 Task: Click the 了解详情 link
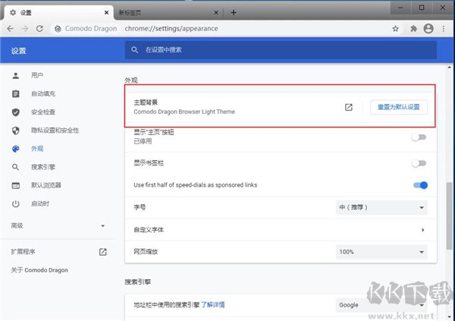click(x=213, y=305)
